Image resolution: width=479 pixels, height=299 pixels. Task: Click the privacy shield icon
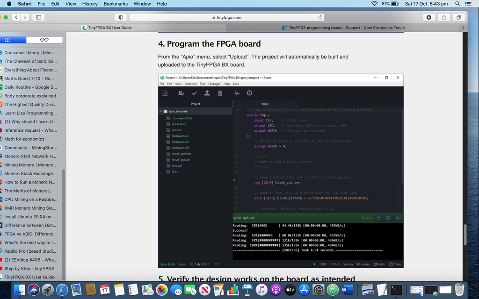point(120,17)
